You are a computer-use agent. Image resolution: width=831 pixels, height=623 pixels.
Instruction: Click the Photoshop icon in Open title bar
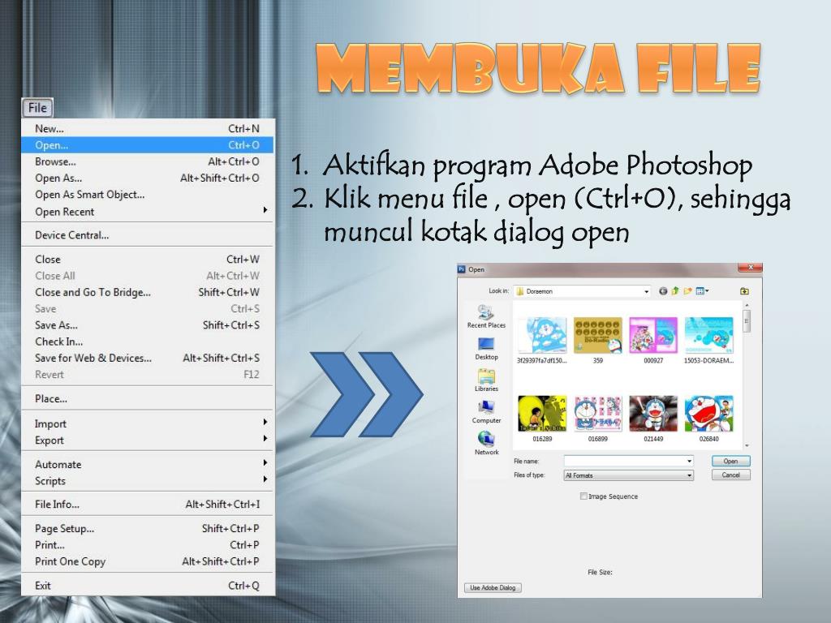[461, 269]
